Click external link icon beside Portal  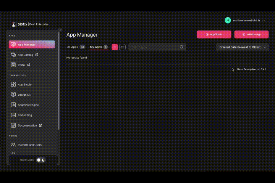[x=29, y=65]
